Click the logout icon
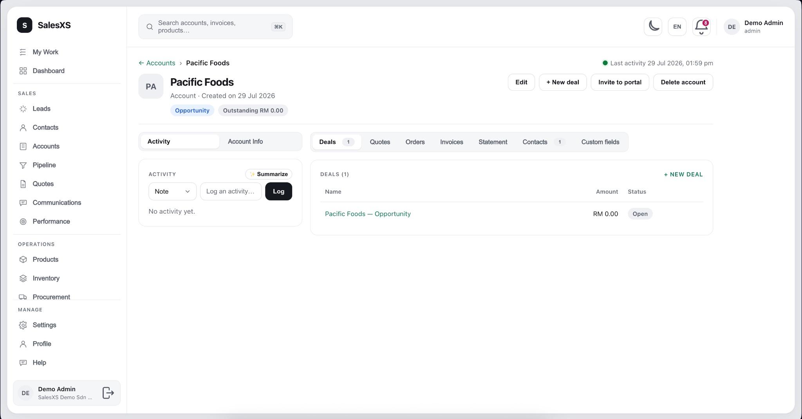This screenshot has height=419, width=802. click(108, 393)
